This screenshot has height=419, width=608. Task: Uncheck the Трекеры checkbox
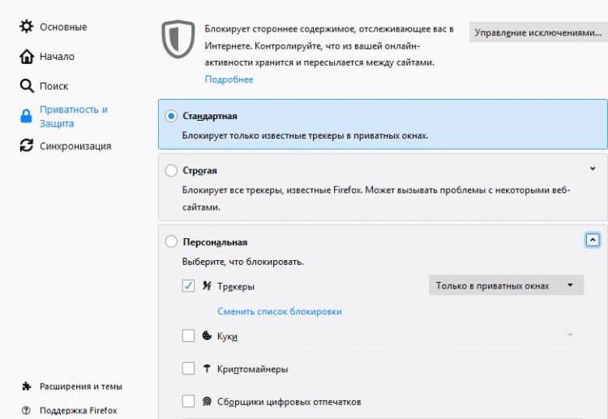[x=188, y=285]
